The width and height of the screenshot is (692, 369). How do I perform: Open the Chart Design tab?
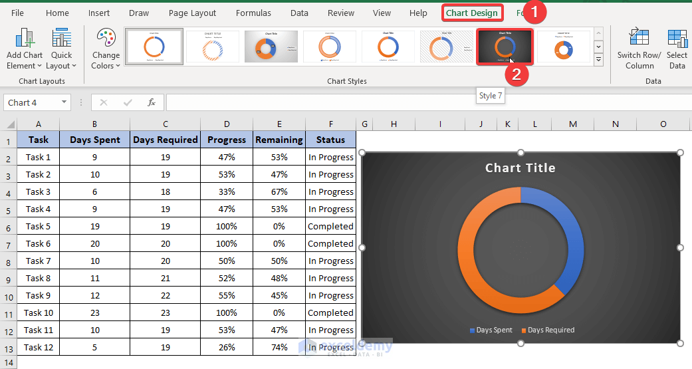(472, 13)
